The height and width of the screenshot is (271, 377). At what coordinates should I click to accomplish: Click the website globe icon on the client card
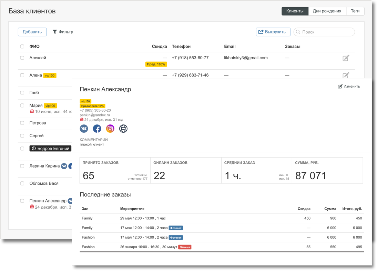click(123, 129)
